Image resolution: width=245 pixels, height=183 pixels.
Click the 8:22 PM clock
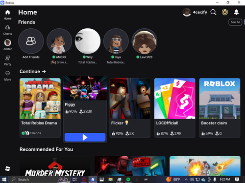(225, 180)
